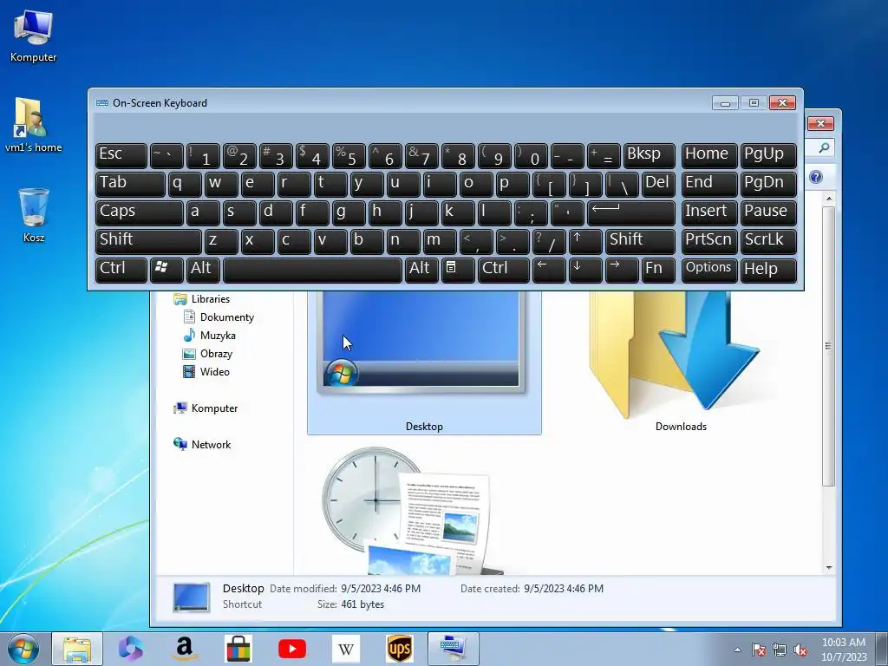The width and height of the screenshot is (888, 666).
Task: Toggle the right Ctrl key
Action: point(504,270)
